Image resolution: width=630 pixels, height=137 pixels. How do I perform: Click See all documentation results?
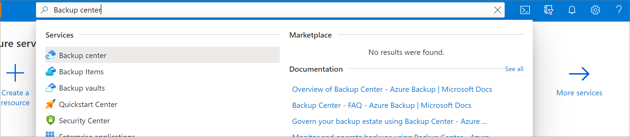pos(514,69)
